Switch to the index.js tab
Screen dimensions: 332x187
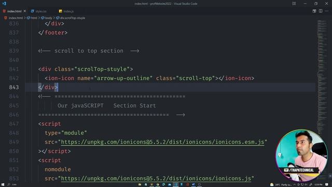tap(68, 11)
